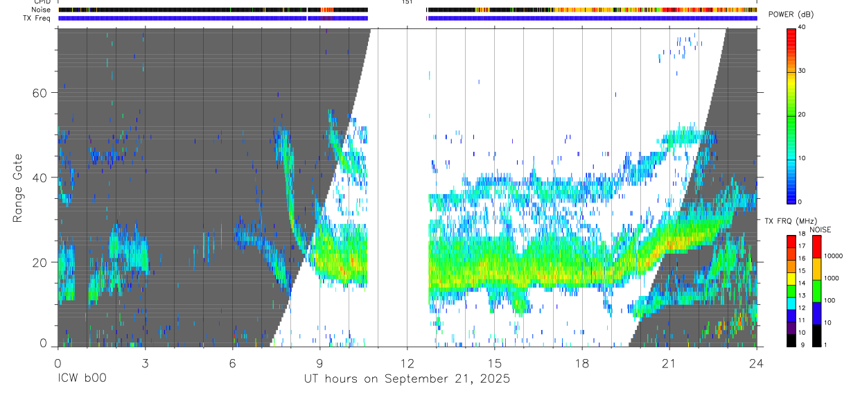Click the '15' hour tick on the UT axis

[494, 363]
